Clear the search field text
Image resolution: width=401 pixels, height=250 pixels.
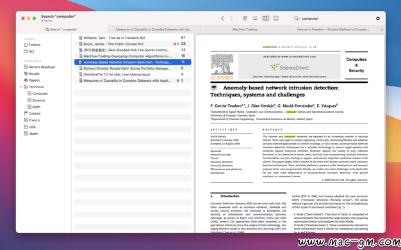point(378,19)
